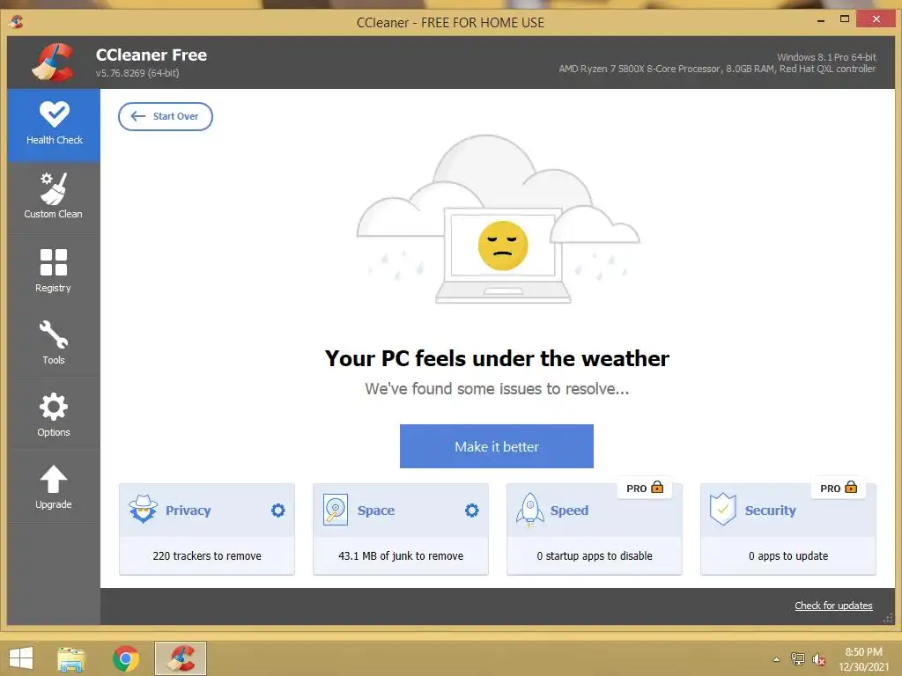Click the Speed rocket icon
This screenshot has width=902, height=676.
coord(529,510)
